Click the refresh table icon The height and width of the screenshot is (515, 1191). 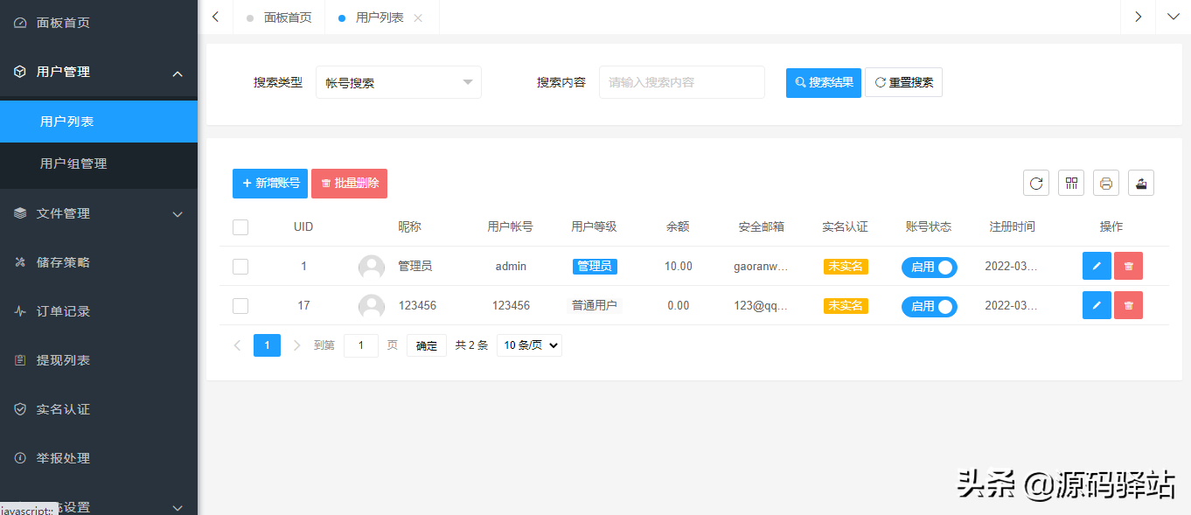(1036, 183)
